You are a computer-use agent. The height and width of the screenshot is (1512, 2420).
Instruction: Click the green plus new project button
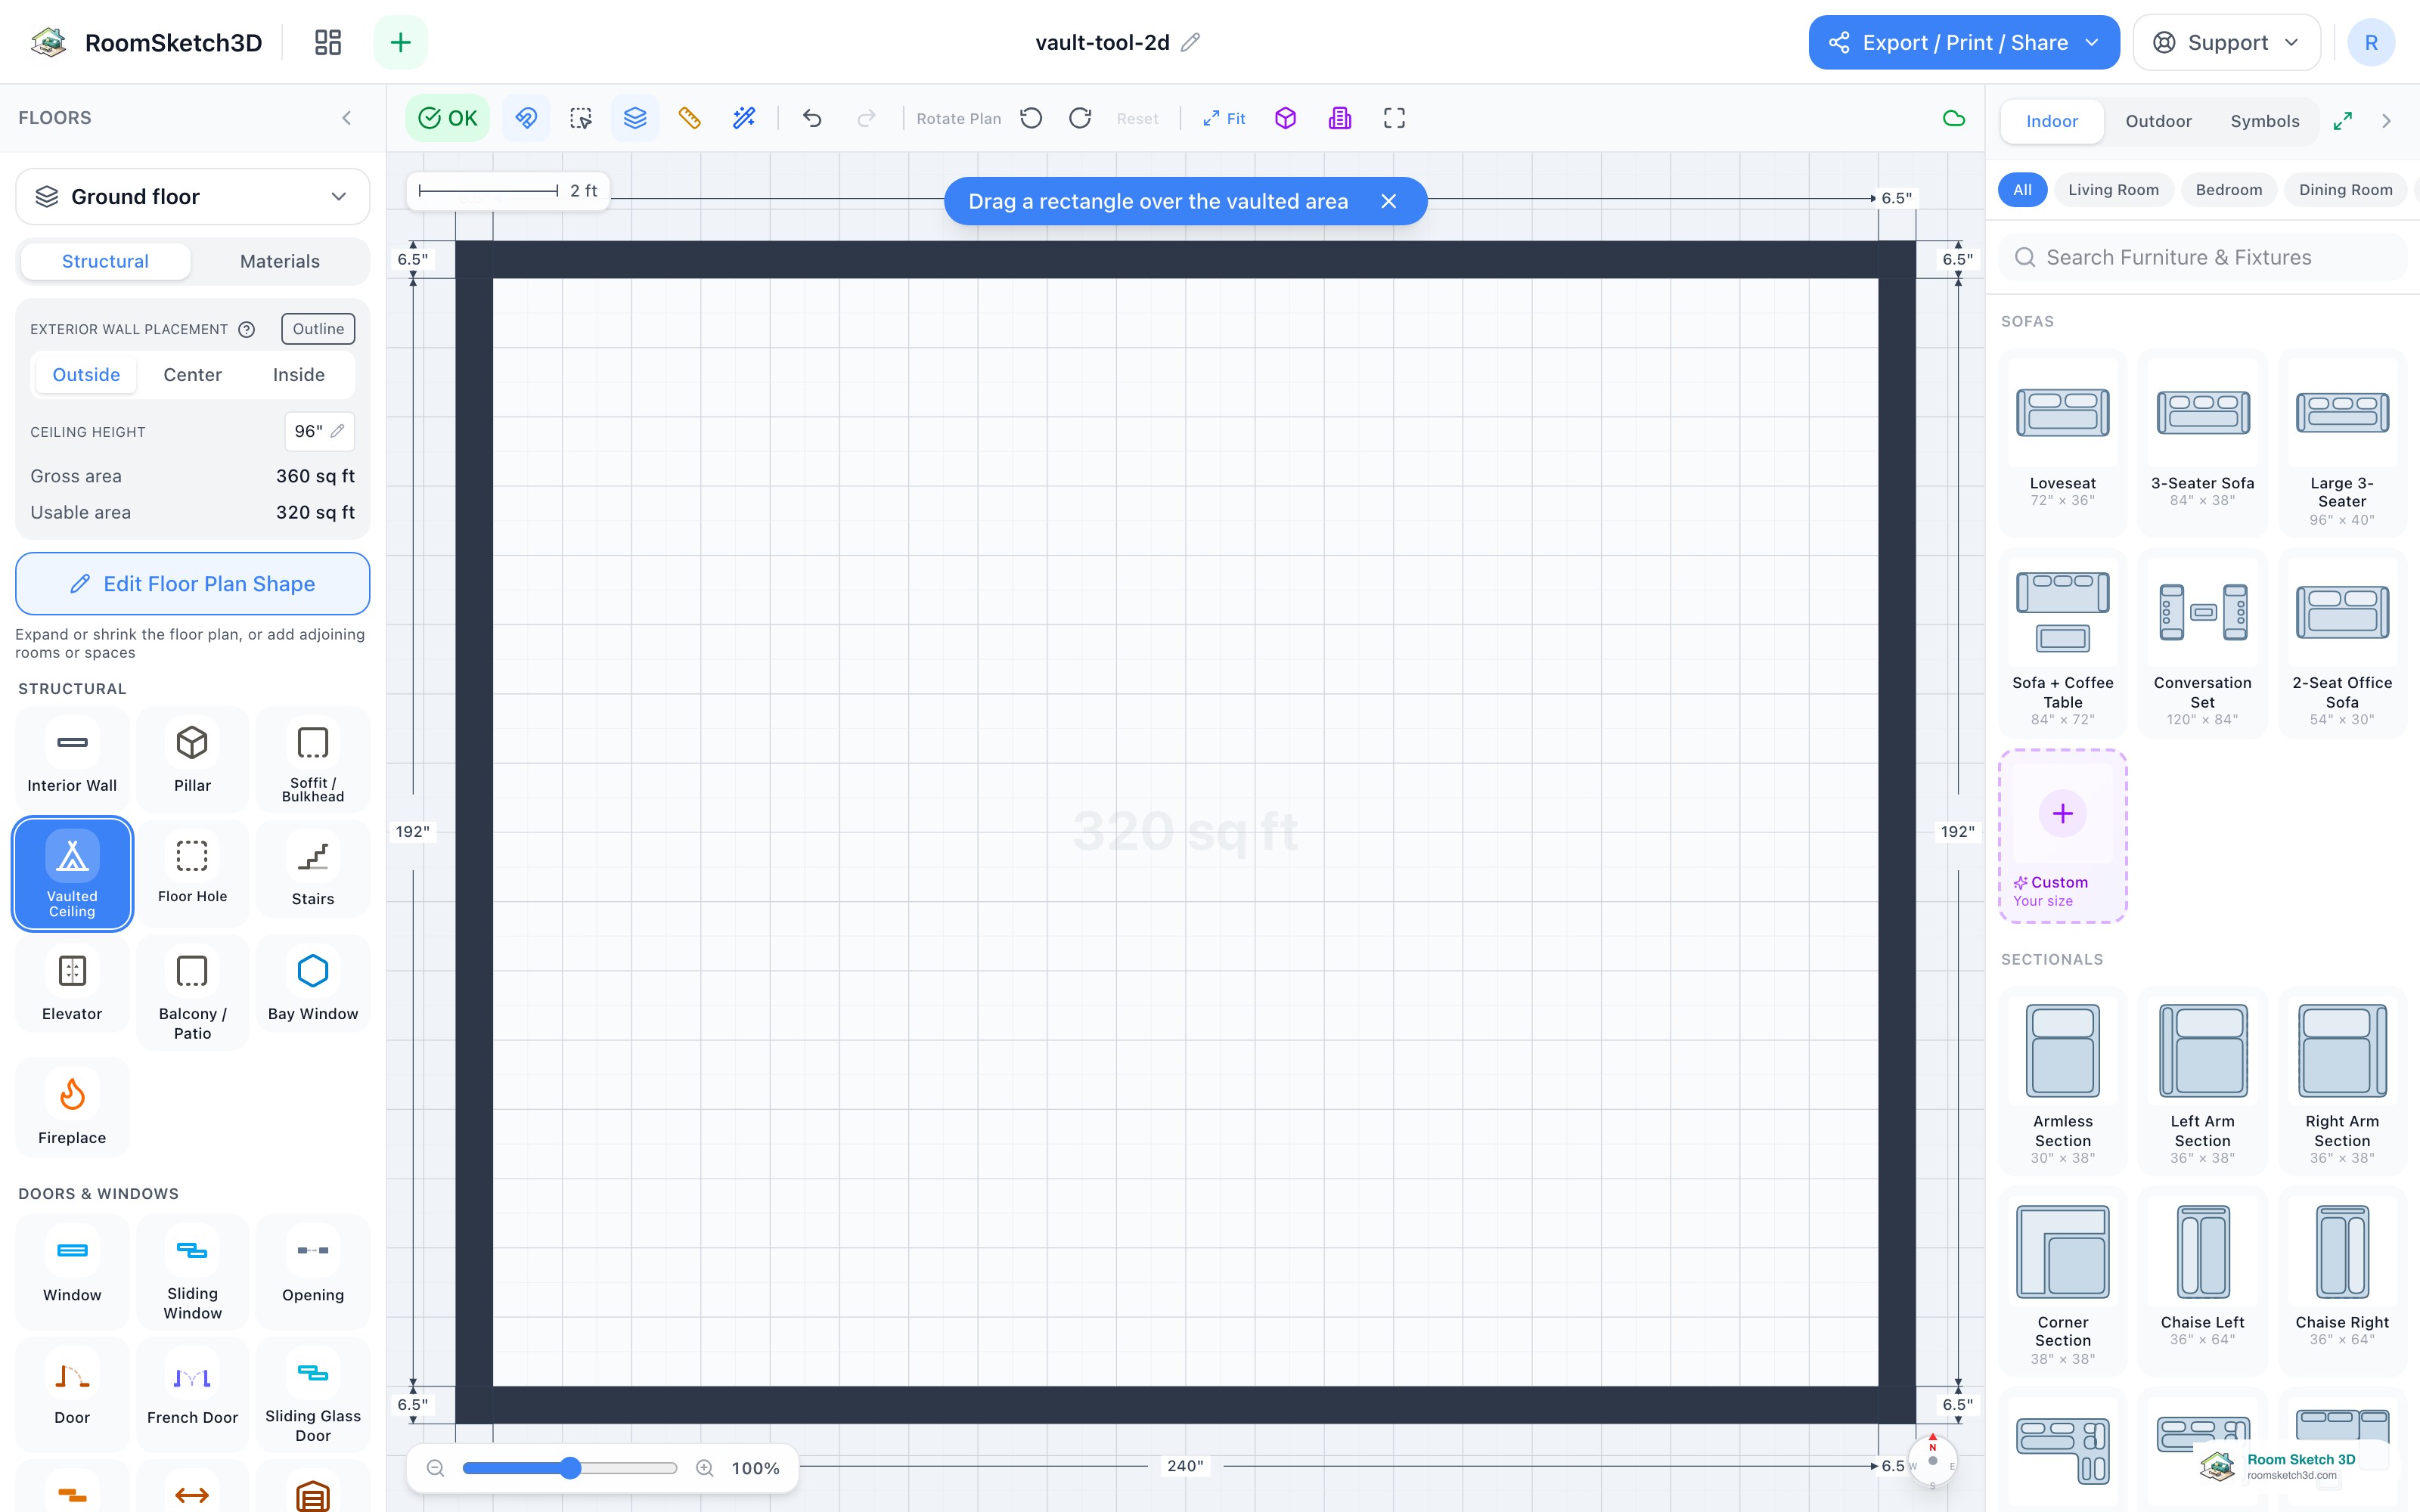400,42
